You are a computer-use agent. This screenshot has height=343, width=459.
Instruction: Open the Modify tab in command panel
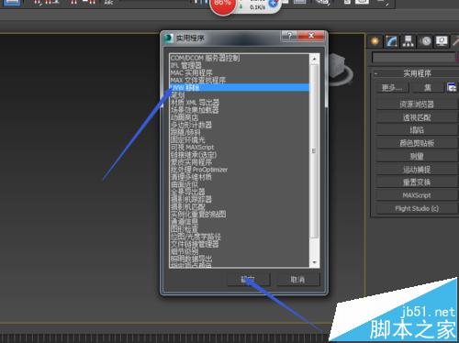(392, 41)
